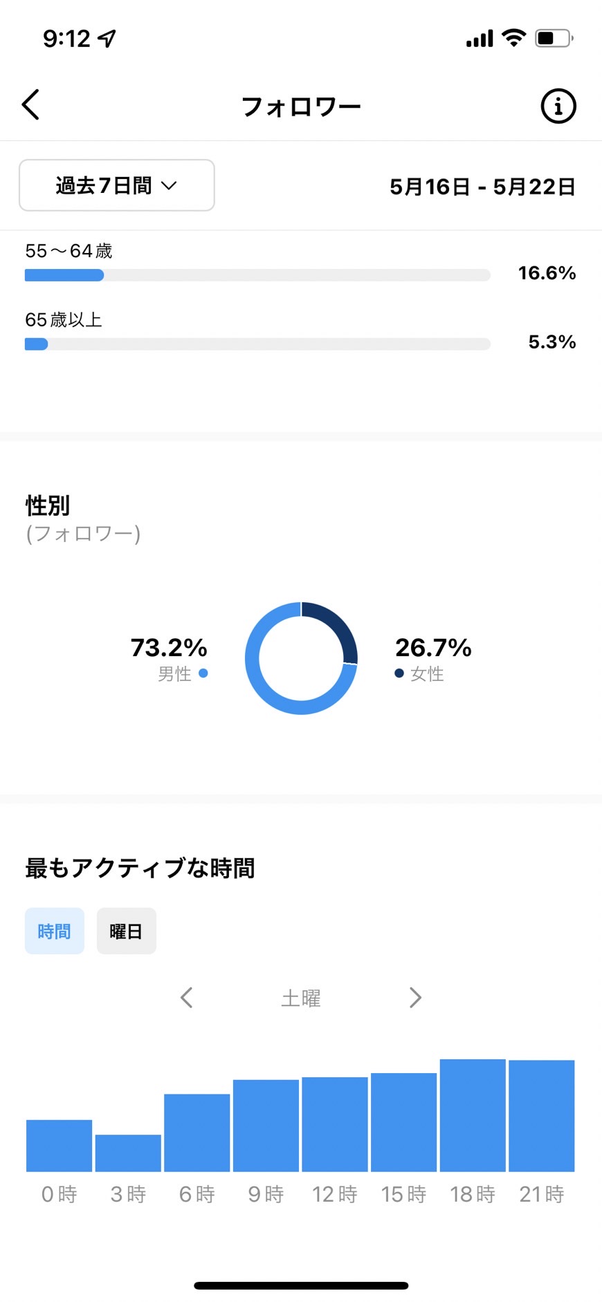602x1302 pixels.
Task: Tap the Wi-Fi status icon
Action: [x=513, y=37]
